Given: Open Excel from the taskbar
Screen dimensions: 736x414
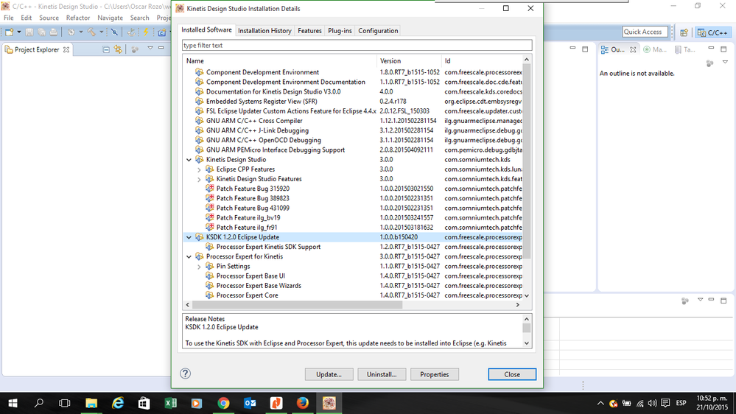Looking at the screenshot, I should 171,403.
